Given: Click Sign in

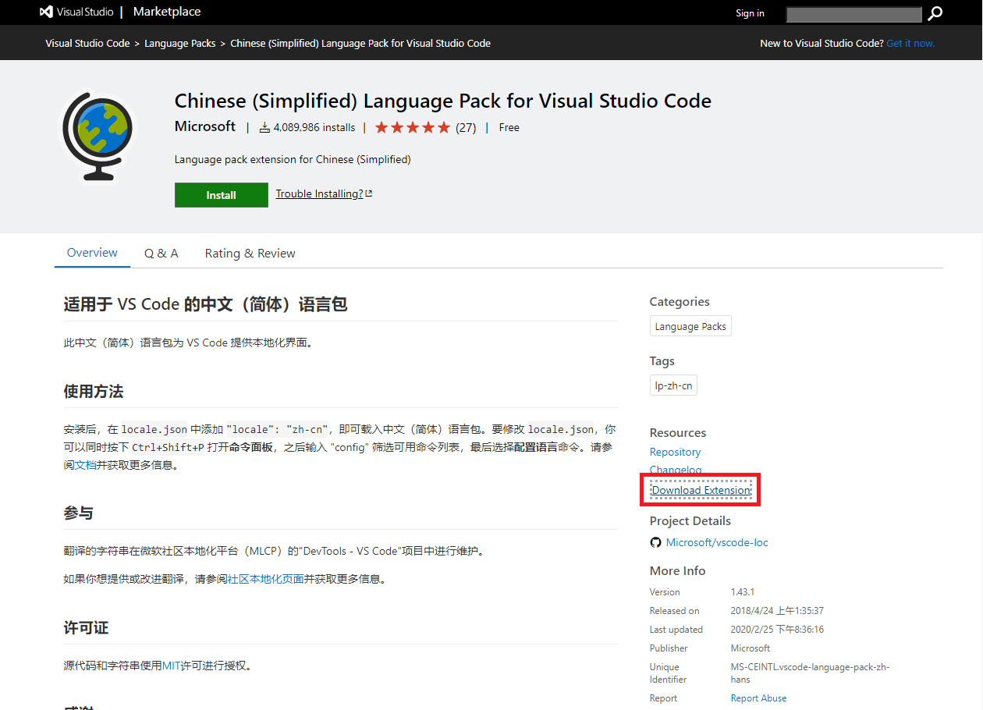Looking at the screenshot, I should tap(750, 13).
